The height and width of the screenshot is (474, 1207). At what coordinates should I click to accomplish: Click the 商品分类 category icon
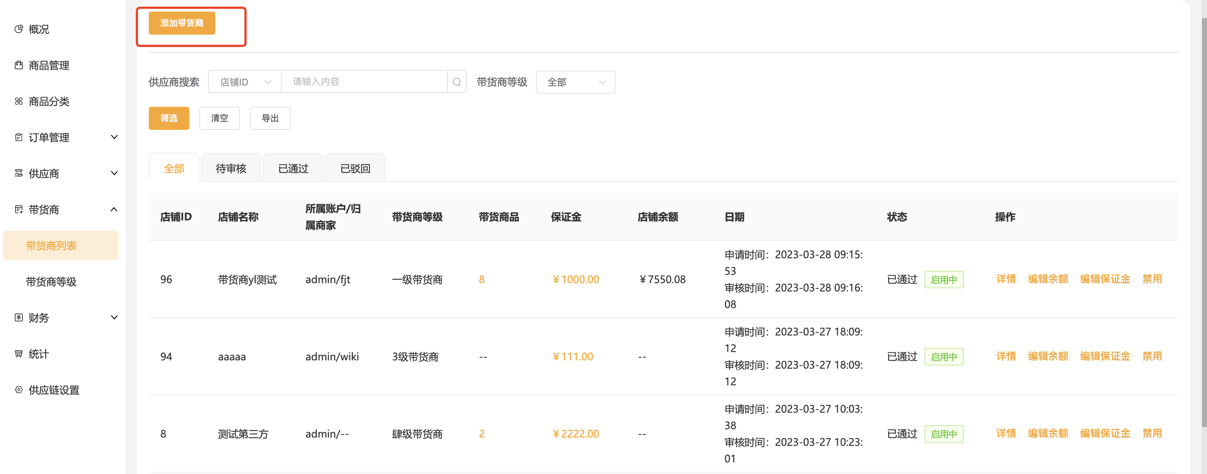click(x=19, y=101)
